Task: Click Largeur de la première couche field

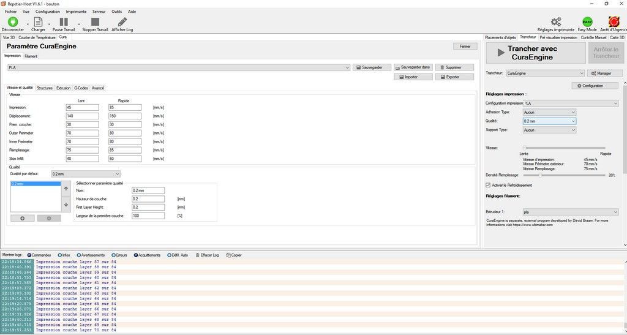Action: click(148, 216)
